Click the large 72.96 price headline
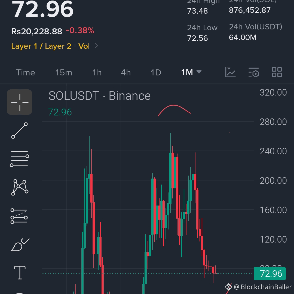The height and width of the screenshot is (294, 294). point(42,9)
